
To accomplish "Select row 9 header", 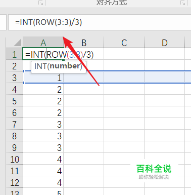I will 14,147.
